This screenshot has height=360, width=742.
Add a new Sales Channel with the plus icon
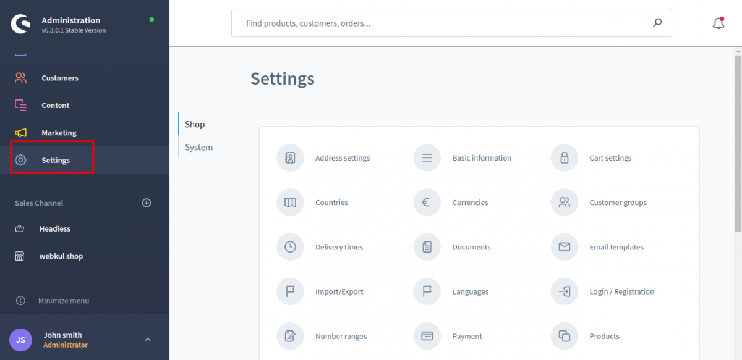pos(147,203)
